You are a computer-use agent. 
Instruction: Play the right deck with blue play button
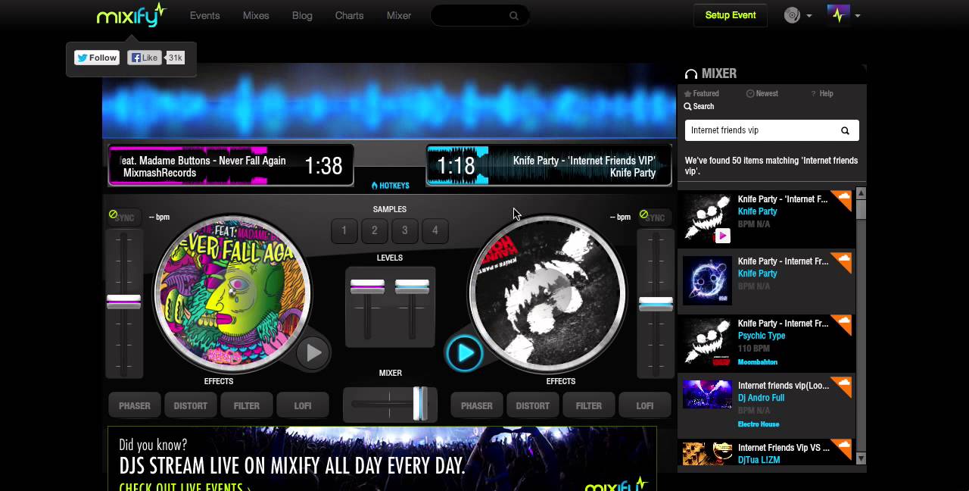click(464, 352)
